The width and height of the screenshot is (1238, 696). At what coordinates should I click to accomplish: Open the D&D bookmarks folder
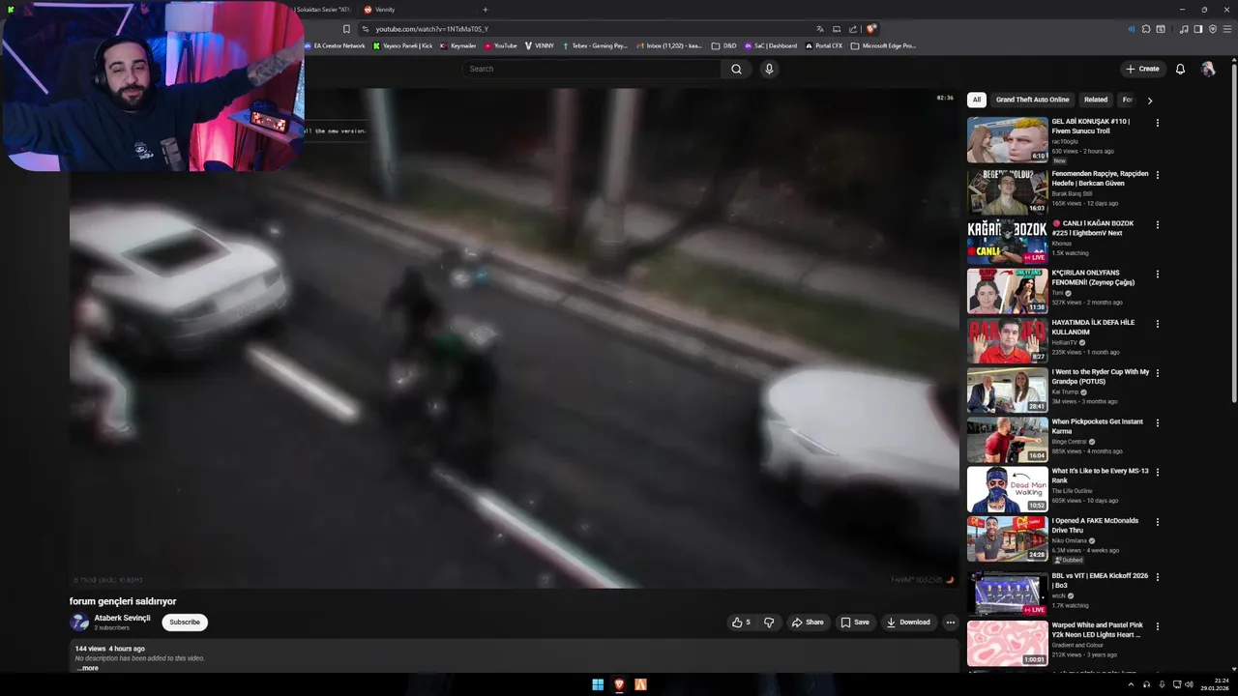coord(723,45)
